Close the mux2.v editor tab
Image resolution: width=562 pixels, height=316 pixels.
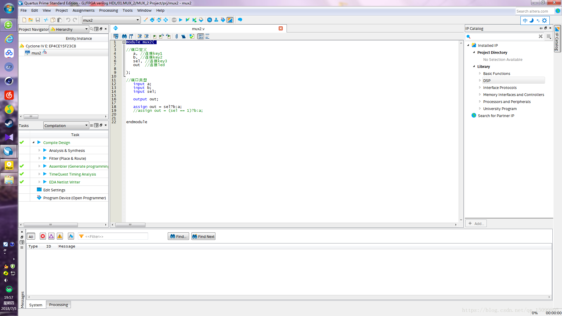(x=281, y=28)
